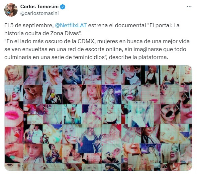
Task: Open the yellow phone selfie tile
Action: pyautogui.click(x=52, y=94)
